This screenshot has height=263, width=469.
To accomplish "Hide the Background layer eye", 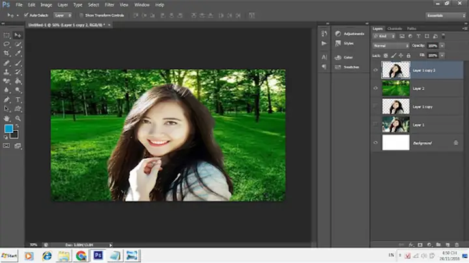I will pos(376,143).
